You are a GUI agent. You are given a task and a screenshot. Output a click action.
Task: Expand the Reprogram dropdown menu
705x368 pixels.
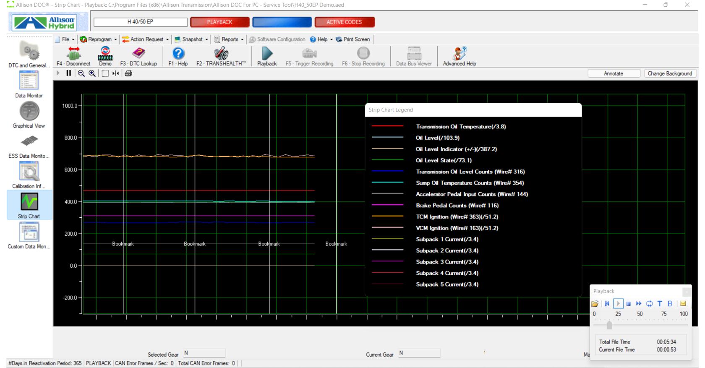click(x=99, y=39)
